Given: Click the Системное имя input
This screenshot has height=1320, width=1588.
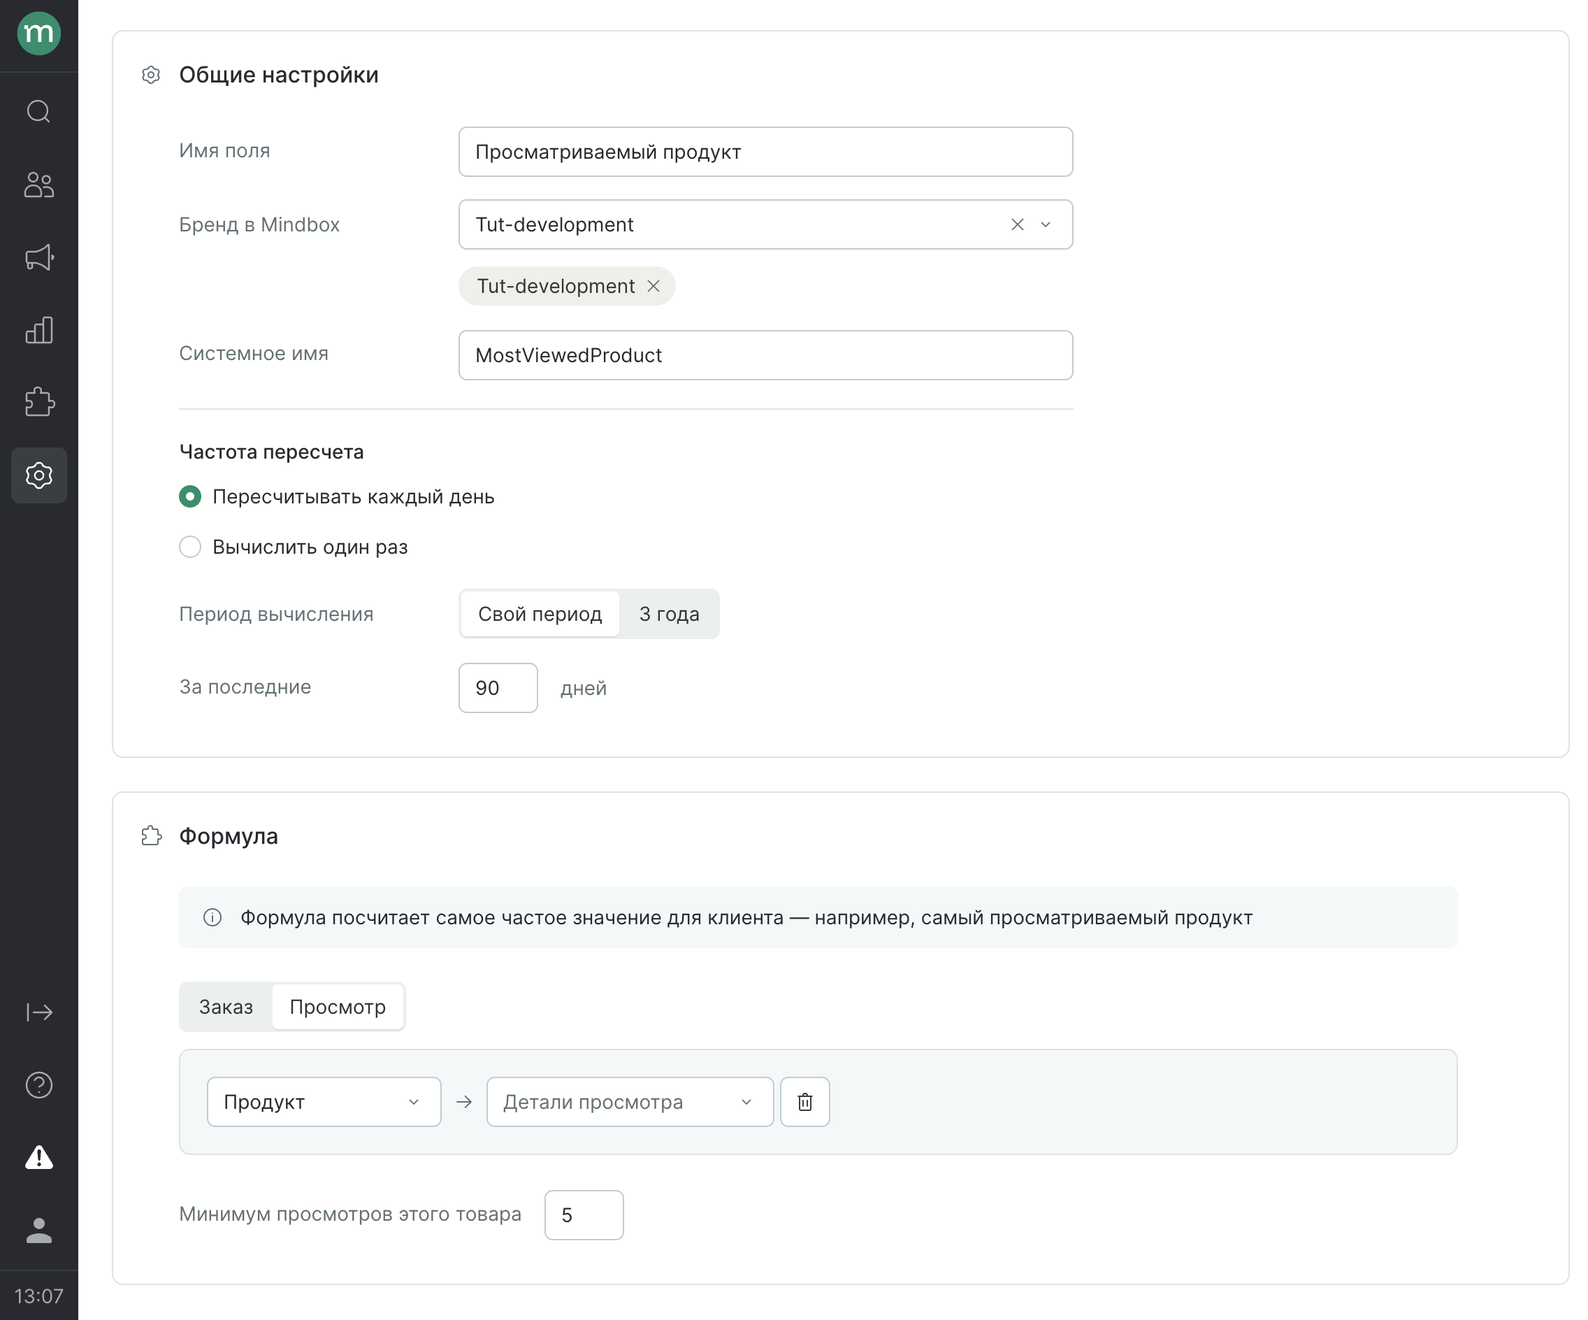Looking at the screenshot, I should point(765,354).
